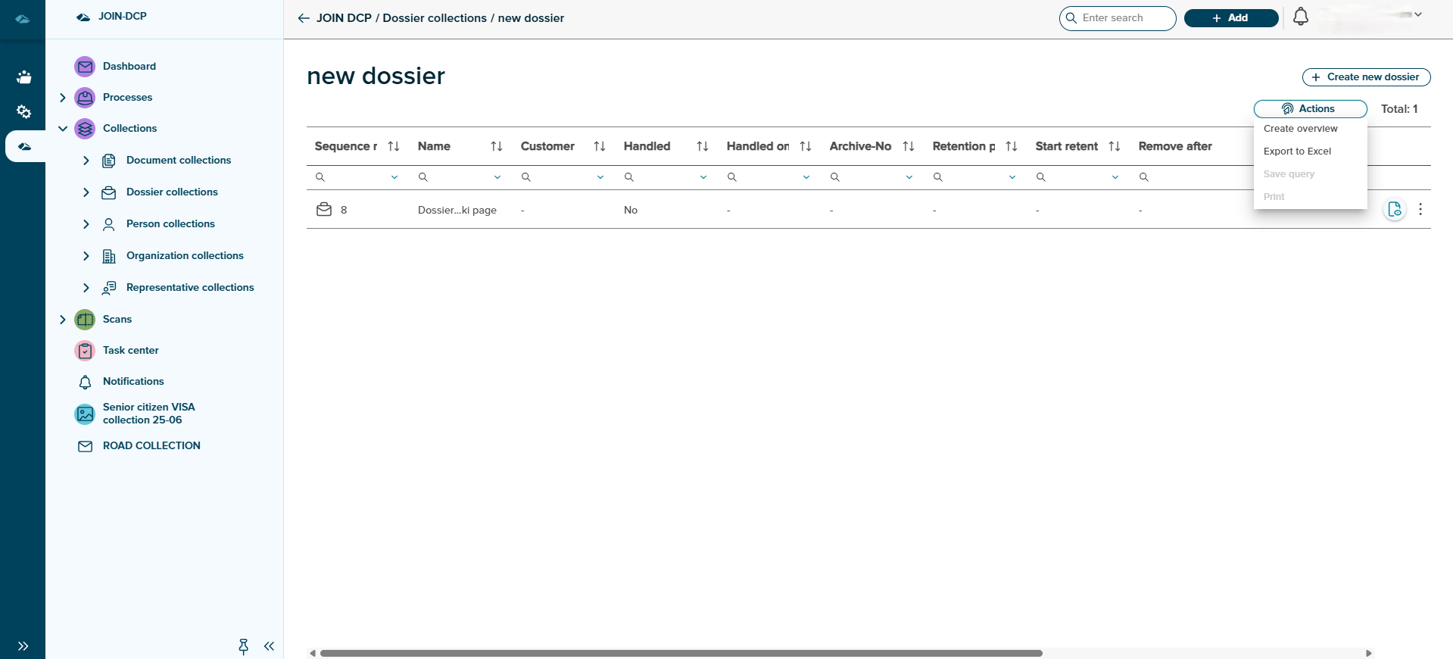Open the document icon on row 8
The image size is (1453, 659).
[1395, 209]
